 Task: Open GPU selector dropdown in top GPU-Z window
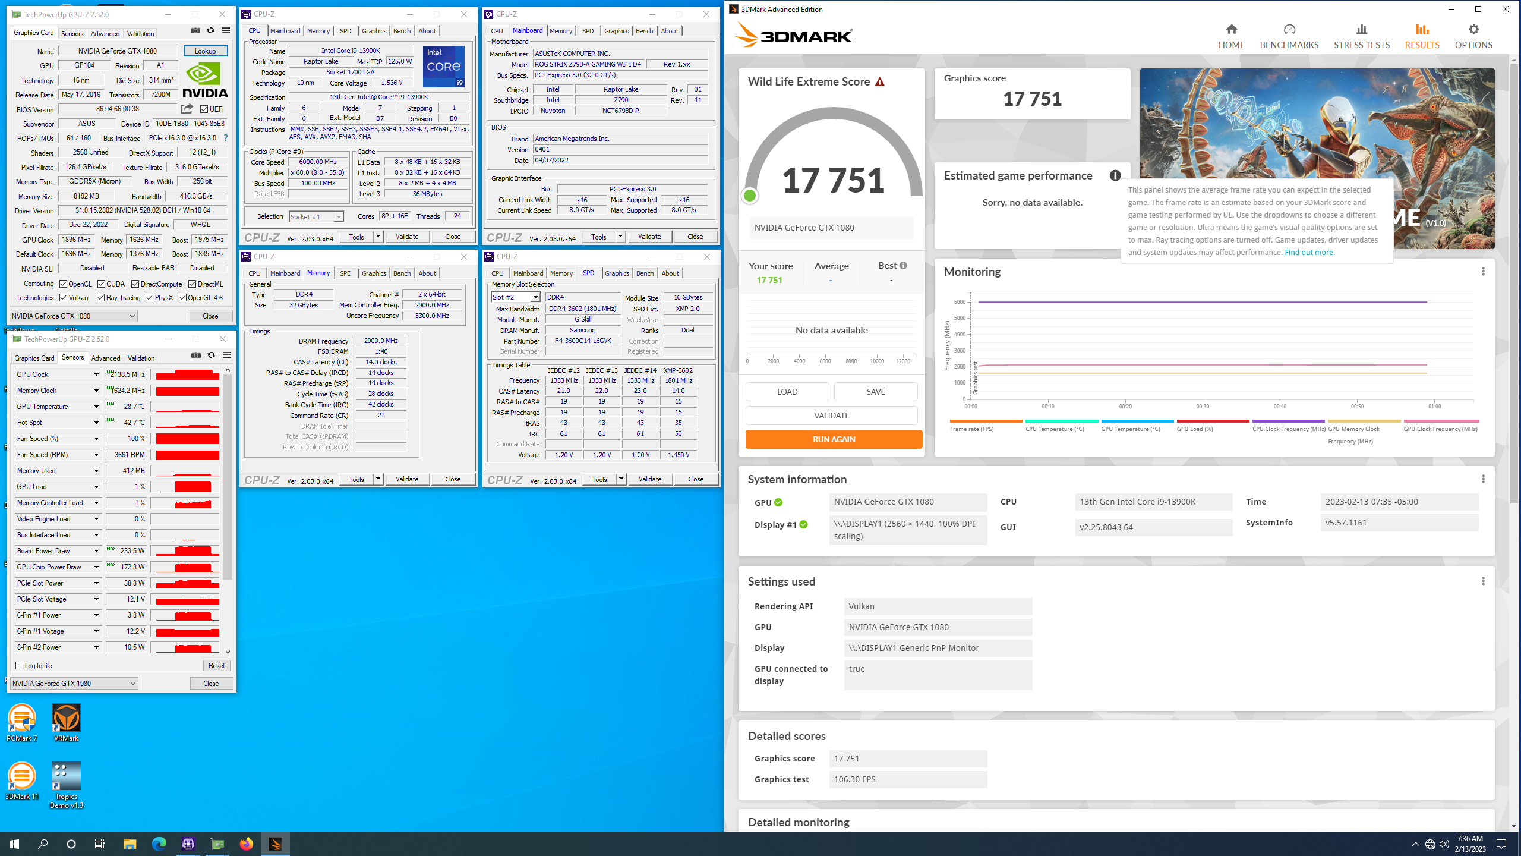coord(74,316)
